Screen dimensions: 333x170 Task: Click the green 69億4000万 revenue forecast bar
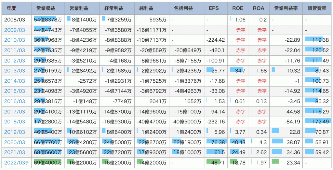[x=48, y=162]
